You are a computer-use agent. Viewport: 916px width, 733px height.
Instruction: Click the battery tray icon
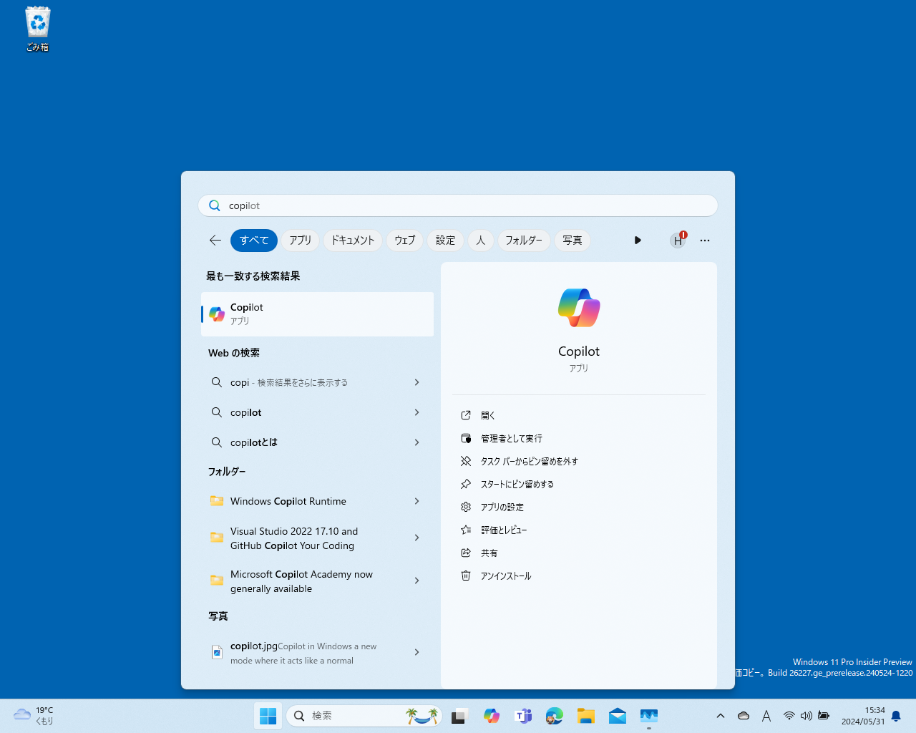pos(824,716)
